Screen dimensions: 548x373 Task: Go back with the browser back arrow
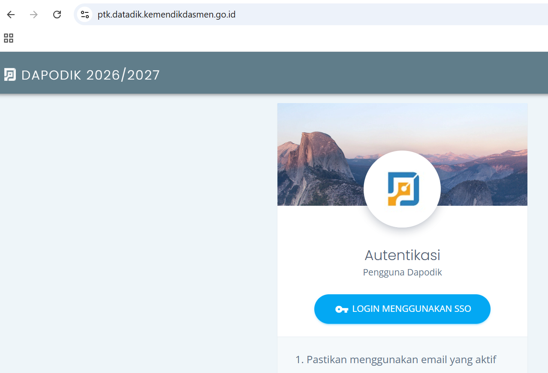point(11,15)
